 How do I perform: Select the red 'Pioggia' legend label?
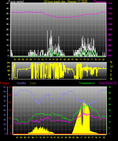tap(5, 83)
